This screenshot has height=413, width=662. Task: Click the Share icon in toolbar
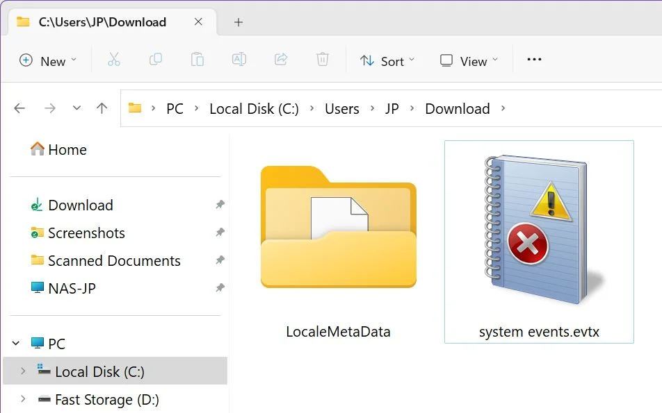click(281, 60)
